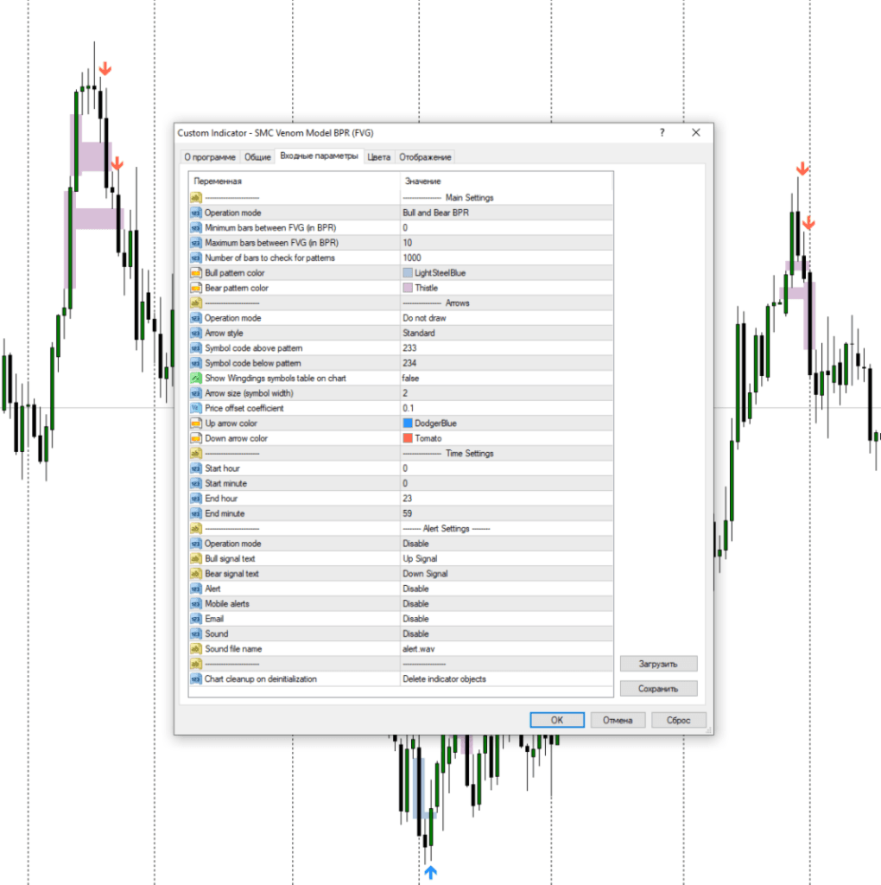The width and height of the screenshot is (881, 885).
Task: Click the help question mark in the dialog title bar
Action: (661, 132)
